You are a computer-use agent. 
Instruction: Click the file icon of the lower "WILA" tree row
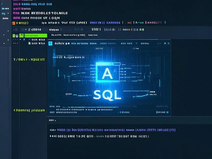coord(29,43)
